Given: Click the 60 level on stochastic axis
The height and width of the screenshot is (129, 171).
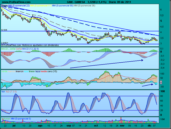Looking at the screenshot, I should (161, 101).
